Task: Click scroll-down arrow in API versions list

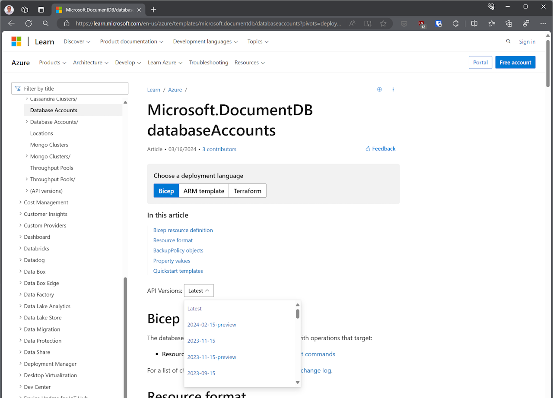Action: pos(298,382)
